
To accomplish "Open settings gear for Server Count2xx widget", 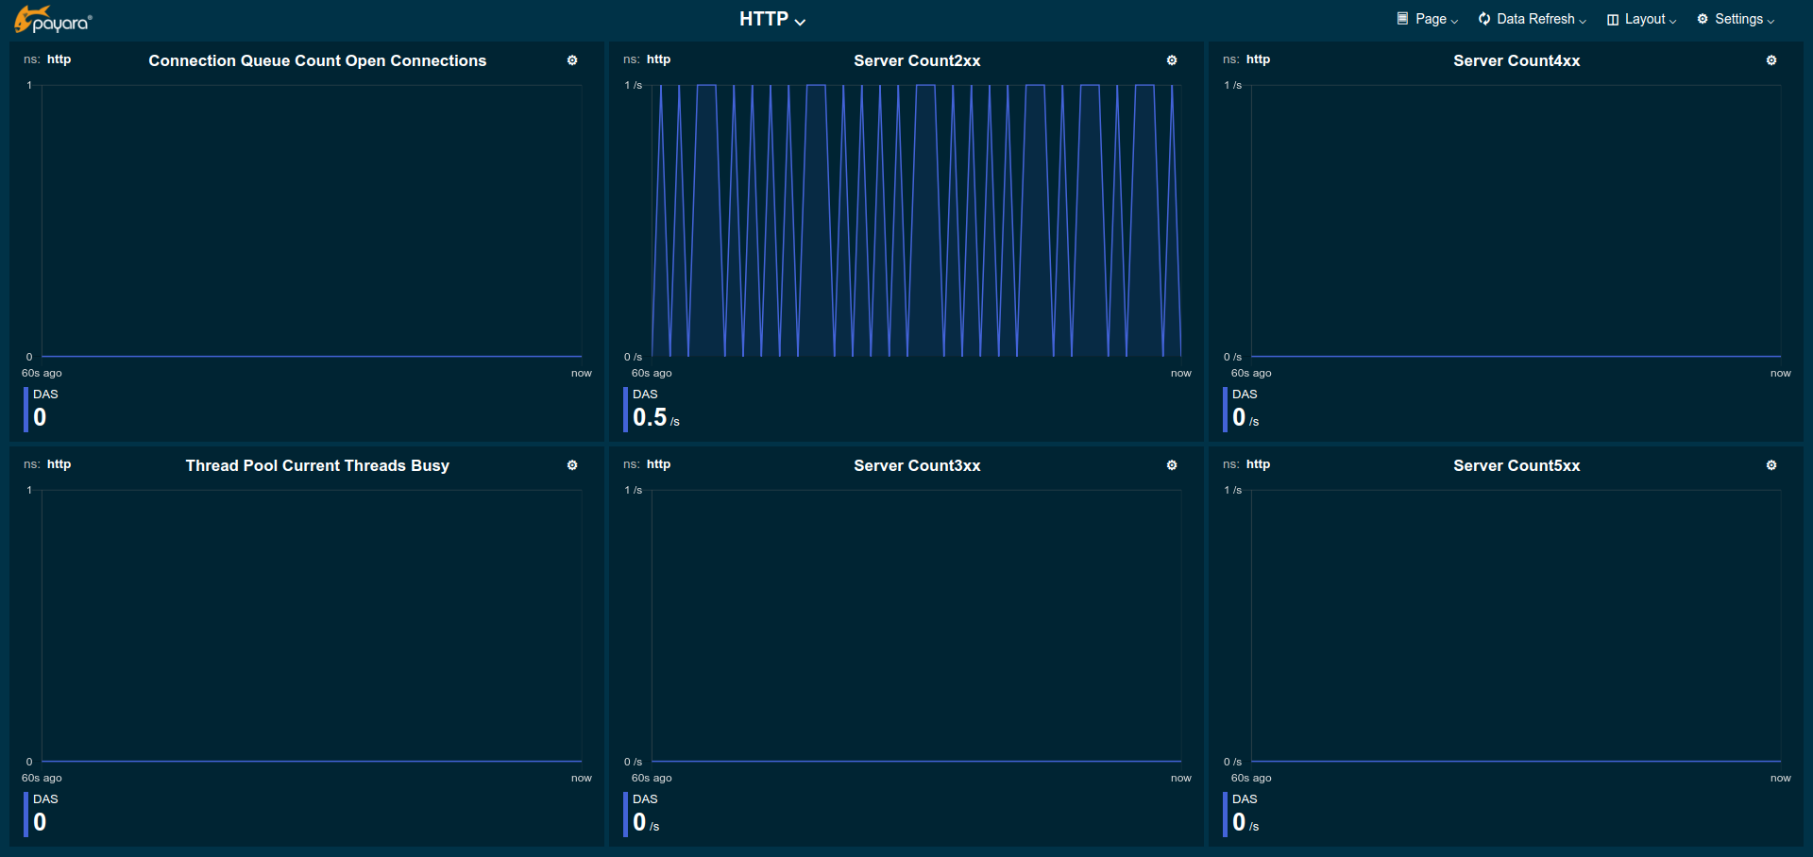I will pyautogui.click(x=1172, y=60).
